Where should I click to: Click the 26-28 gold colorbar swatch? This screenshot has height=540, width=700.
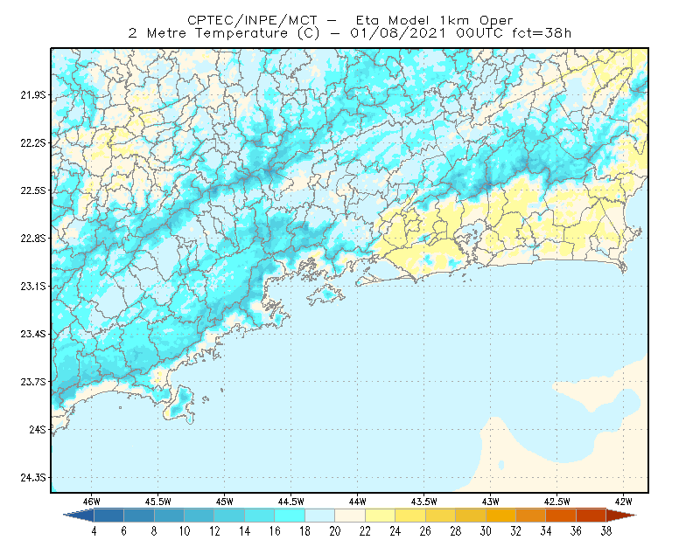(441, 516)
